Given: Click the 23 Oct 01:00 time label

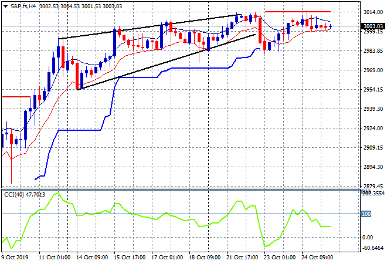Looking at the screenshot, I should (280, 258).
